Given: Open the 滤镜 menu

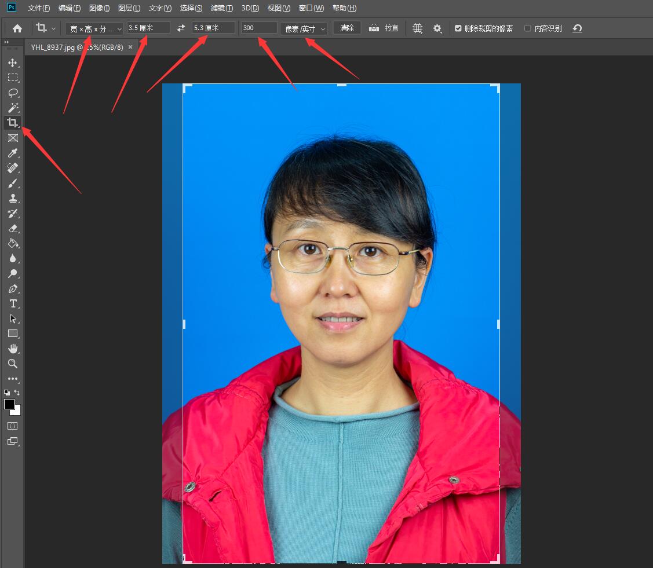Looking at the screenshot, I should pos(222,8).
